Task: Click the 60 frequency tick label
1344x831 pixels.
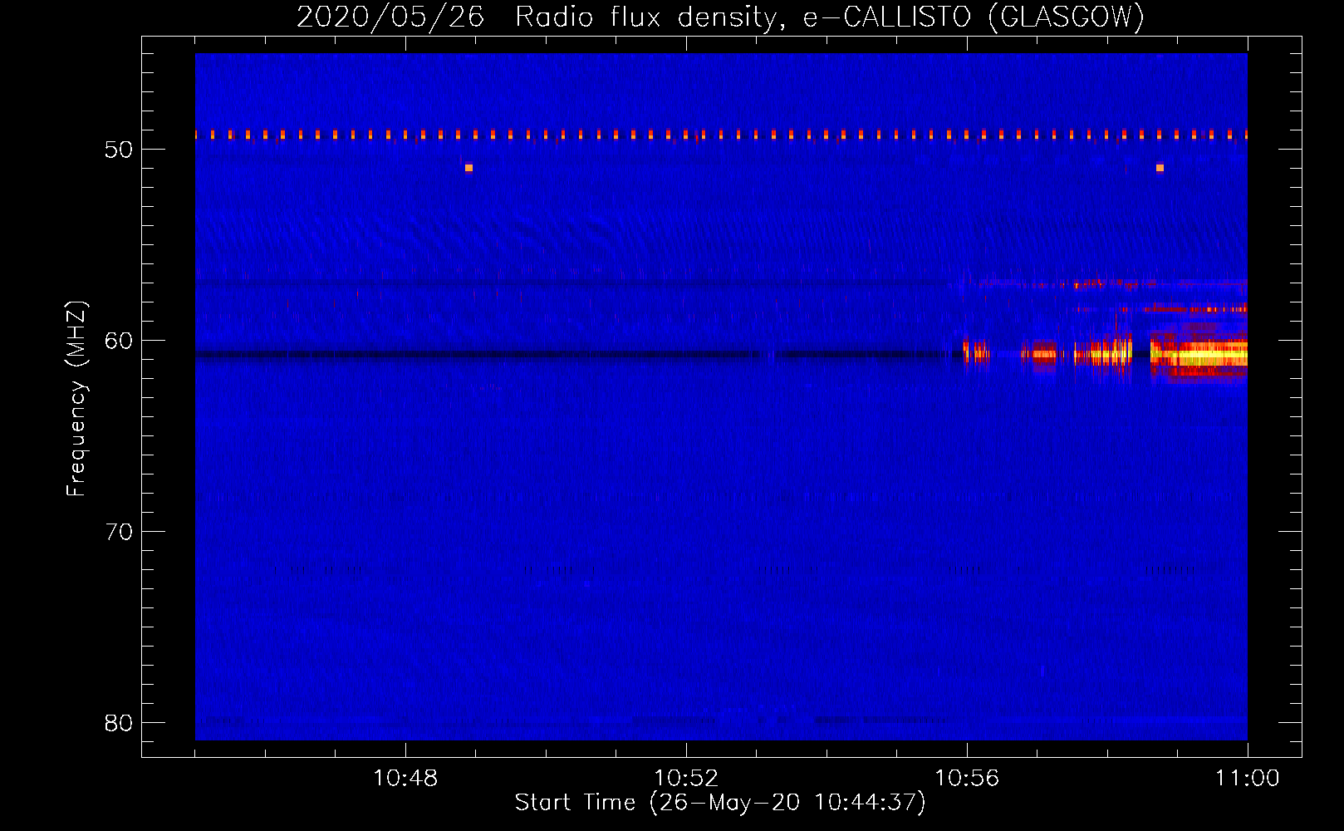Action: [x=118, y=341]
